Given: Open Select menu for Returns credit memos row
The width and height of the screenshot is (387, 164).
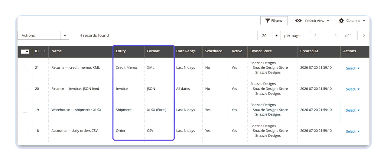Looking at the screenshot, I should coord(353,68).
